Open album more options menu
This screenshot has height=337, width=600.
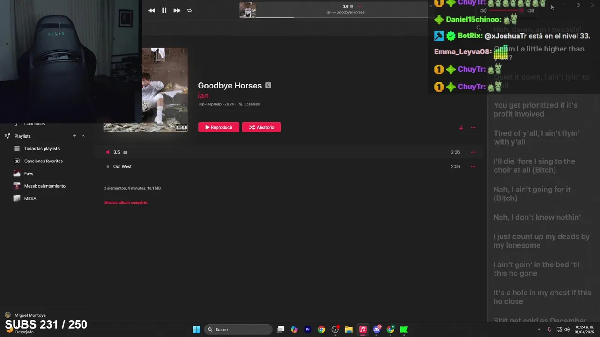[473, 127]
